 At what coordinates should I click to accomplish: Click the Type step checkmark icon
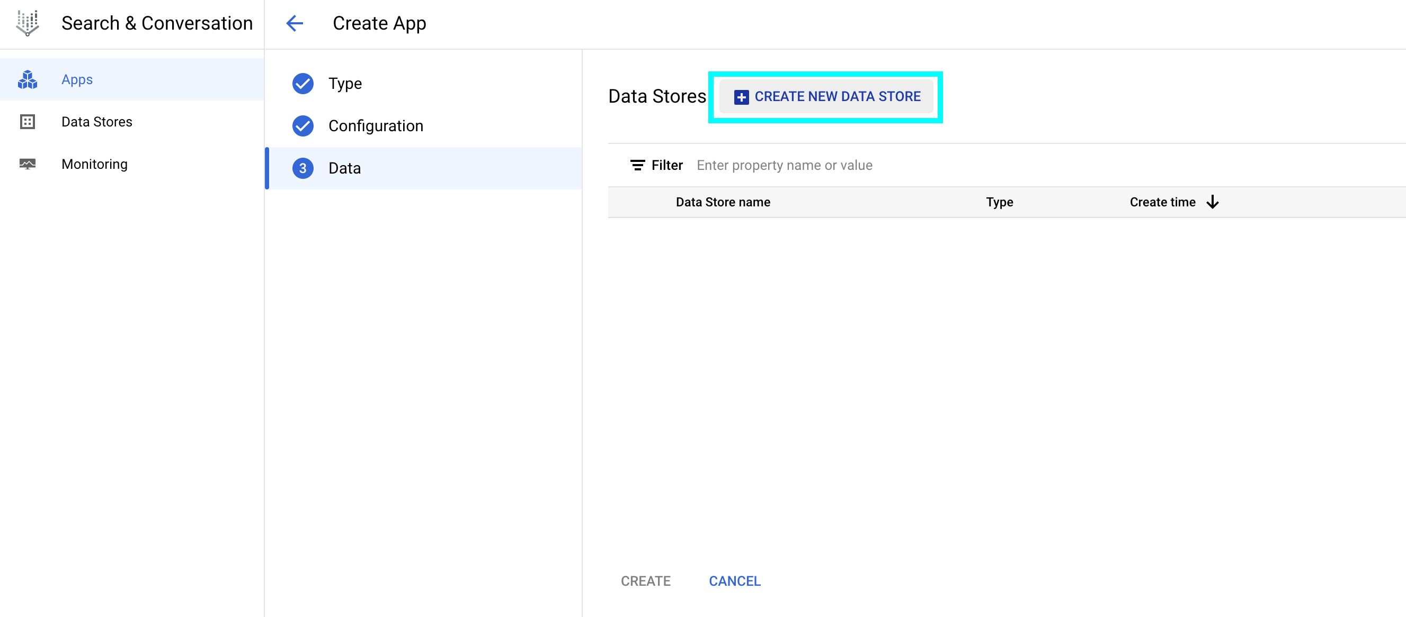(303, 84)
